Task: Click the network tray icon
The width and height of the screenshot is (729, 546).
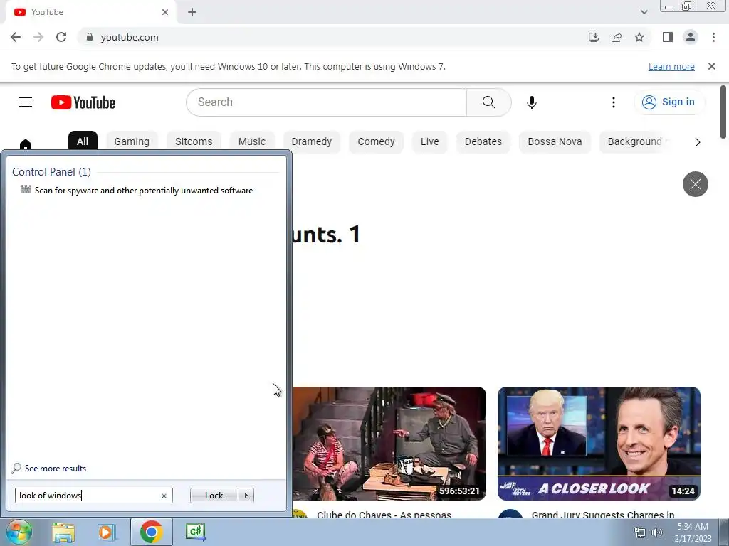Action: (x=640, y=532)
